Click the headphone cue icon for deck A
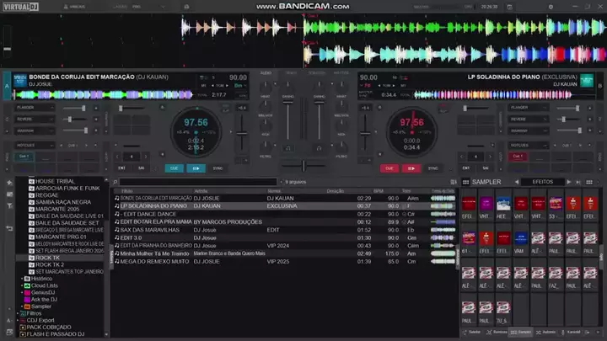The image size is (607, 341). (x=287, y=150)
